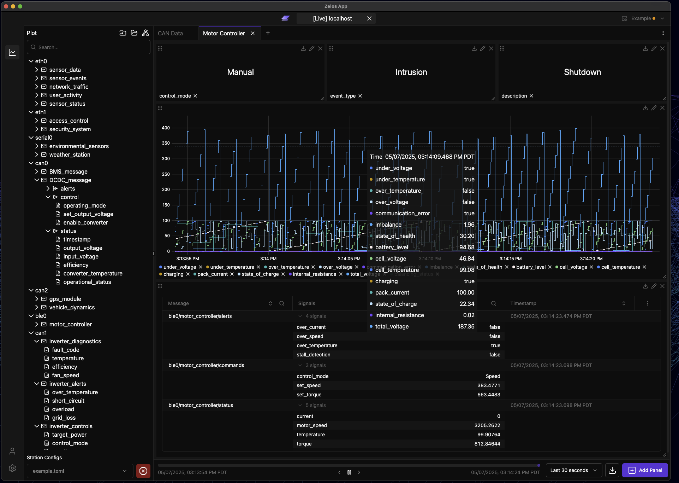Remove control_mode signal from Manual panel
Viewport: 679px width, 483px height.
click(195, 96)
